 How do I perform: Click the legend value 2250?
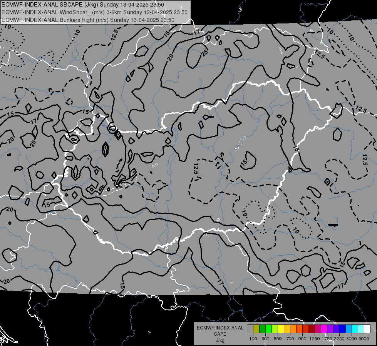tap(339, 339)
